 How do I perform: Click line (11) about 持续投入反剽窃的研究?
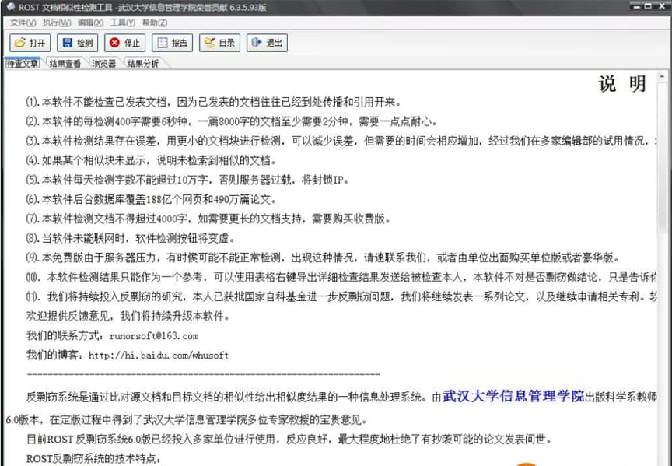point(341,296)
